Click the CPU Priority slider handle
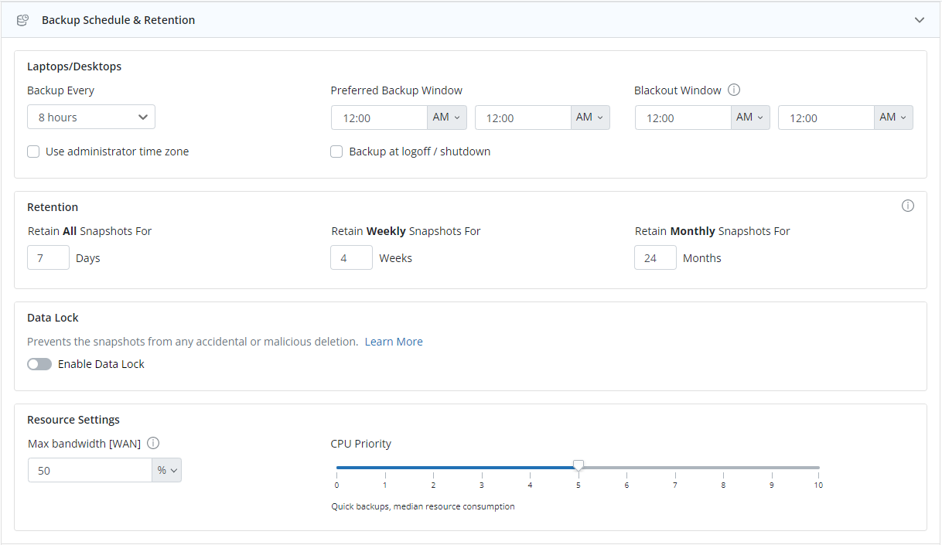Screen dimensions: 942x545 579,465
